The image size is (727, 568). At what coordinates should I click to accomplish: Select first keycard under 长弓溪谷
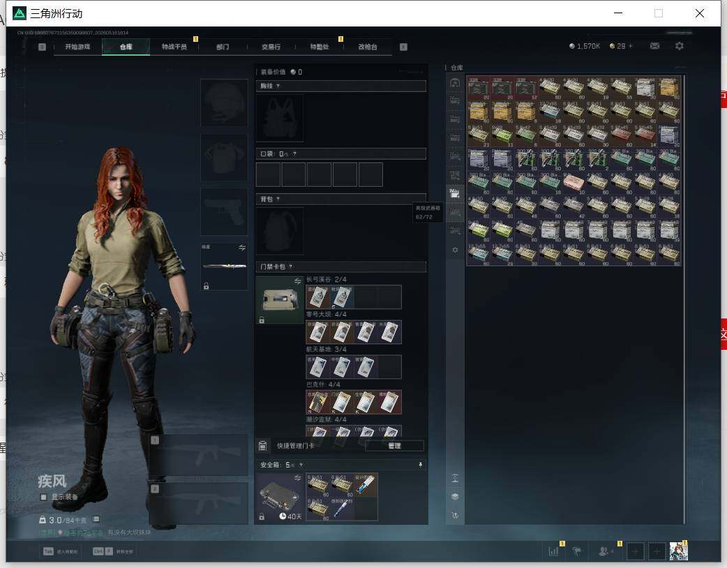(x=318, y=297)
